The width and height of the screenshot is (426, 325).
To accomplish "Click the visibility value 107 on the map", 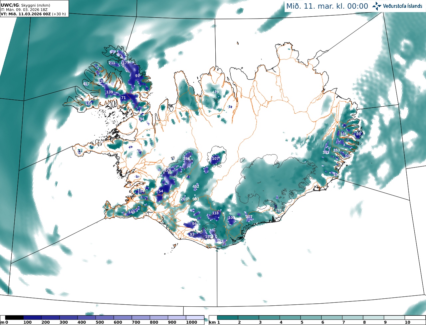I will (216, 159).
